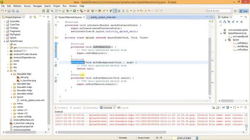Screen dimensions: 250x140
Task: Select the Java perspective button
Action: click(244, 11)
